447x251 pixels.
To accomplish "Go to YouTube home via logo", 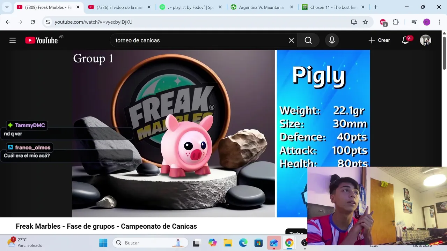I will [42, 40].
